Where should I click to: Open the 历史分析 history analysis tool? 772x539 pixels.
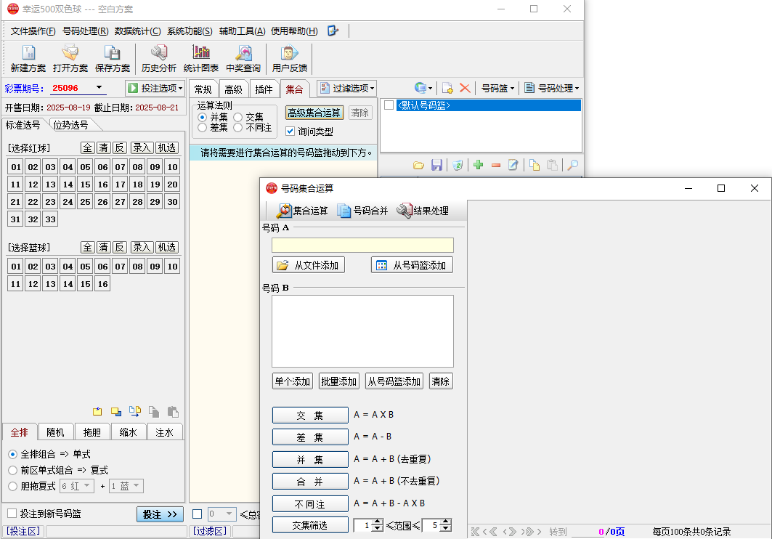tap(158, 58)
